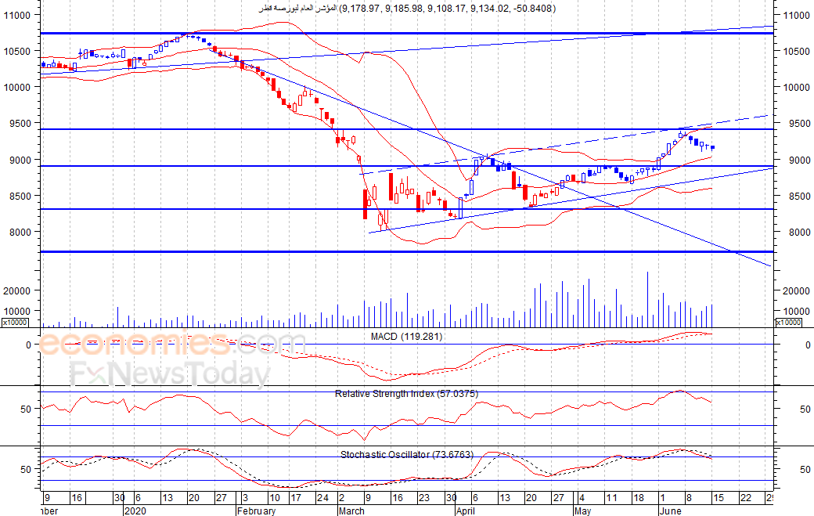Click the economies.com watermark logo
Screen dimensions: 814x516
click(x=172, y=345)
